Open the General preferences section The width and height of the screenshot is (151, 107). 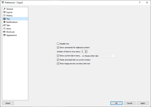pyautogui.click(x=15, y=9)
